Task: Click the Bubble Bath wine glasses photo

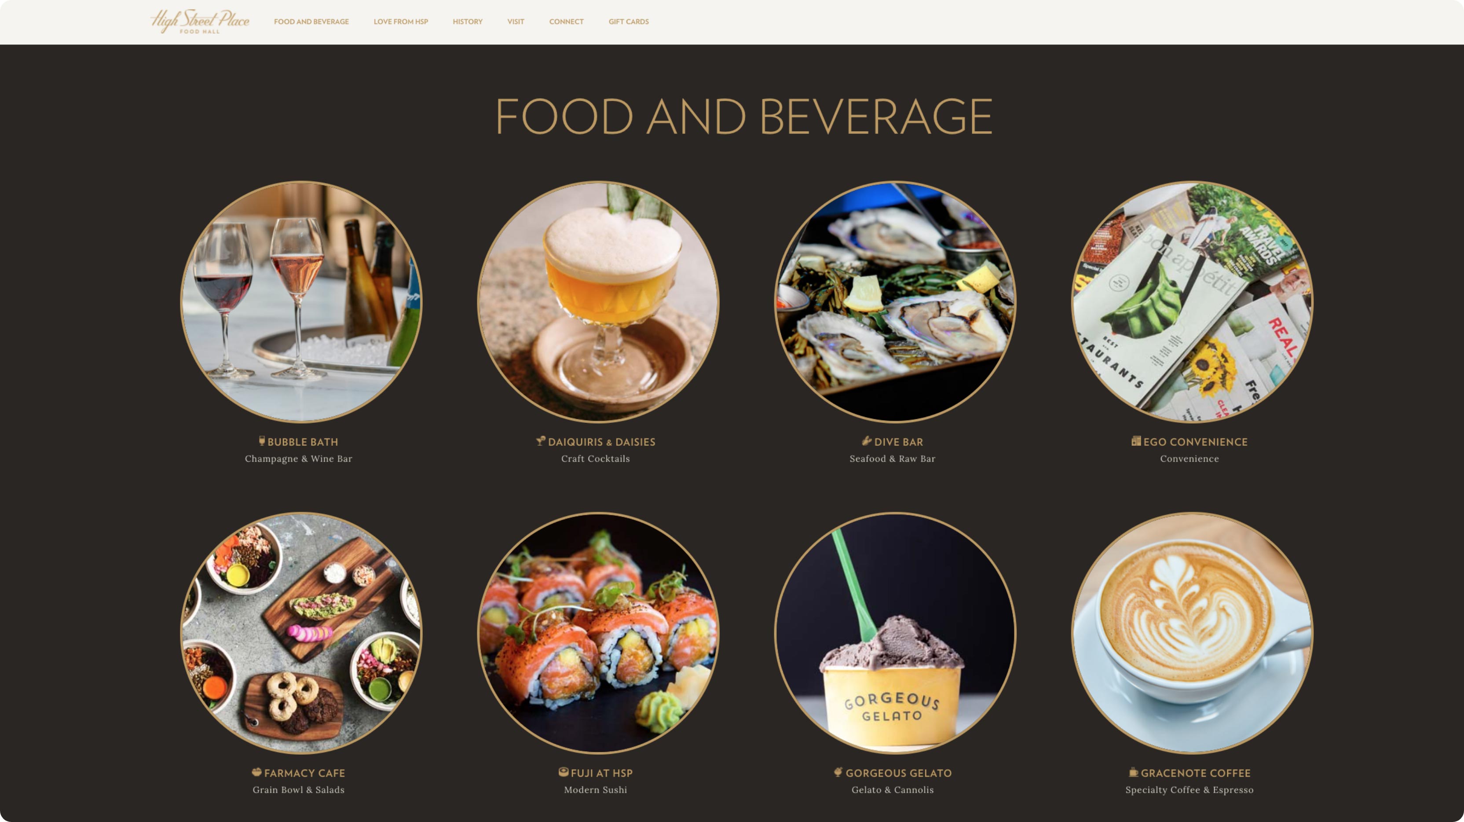Action: 300,302
